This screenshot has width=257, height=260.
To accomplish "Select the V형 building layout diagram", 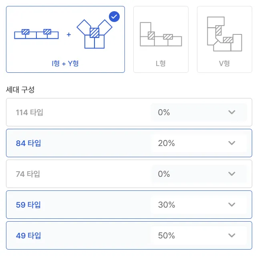I will (x=224, y=34).
